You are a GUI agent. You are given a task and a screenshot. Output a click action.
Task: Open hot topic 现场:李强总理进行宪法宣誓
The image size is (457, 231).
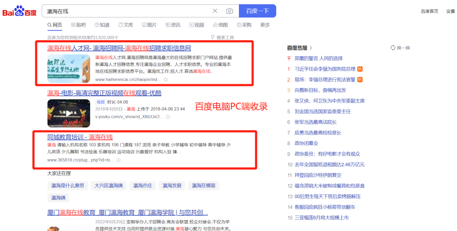pos(325,80)
